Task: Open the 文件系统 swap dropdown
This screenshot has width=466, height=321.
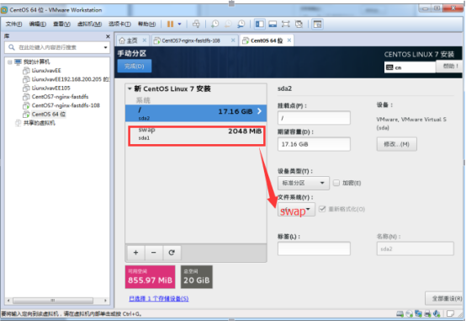Action: pyautogui.click(x=296, y=210)
